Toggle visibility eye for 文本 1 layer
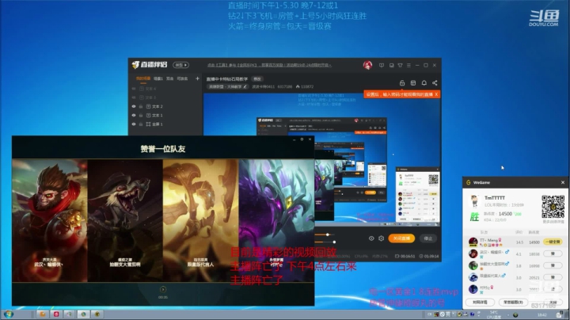 [134, 116]
